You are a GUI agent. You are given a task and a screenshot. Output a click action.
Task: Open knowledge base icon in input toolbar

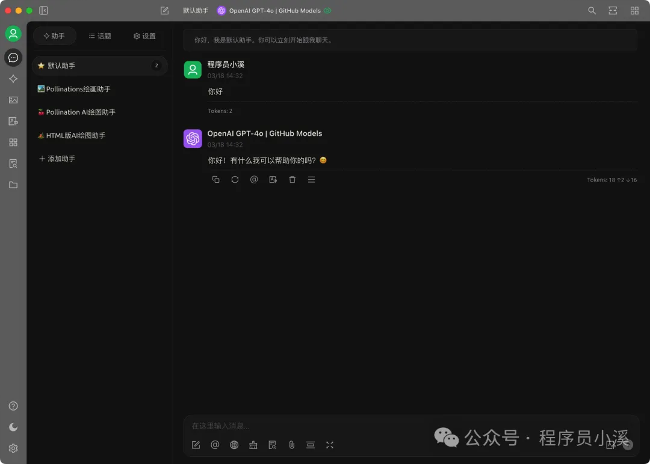(x=273, y=445)
